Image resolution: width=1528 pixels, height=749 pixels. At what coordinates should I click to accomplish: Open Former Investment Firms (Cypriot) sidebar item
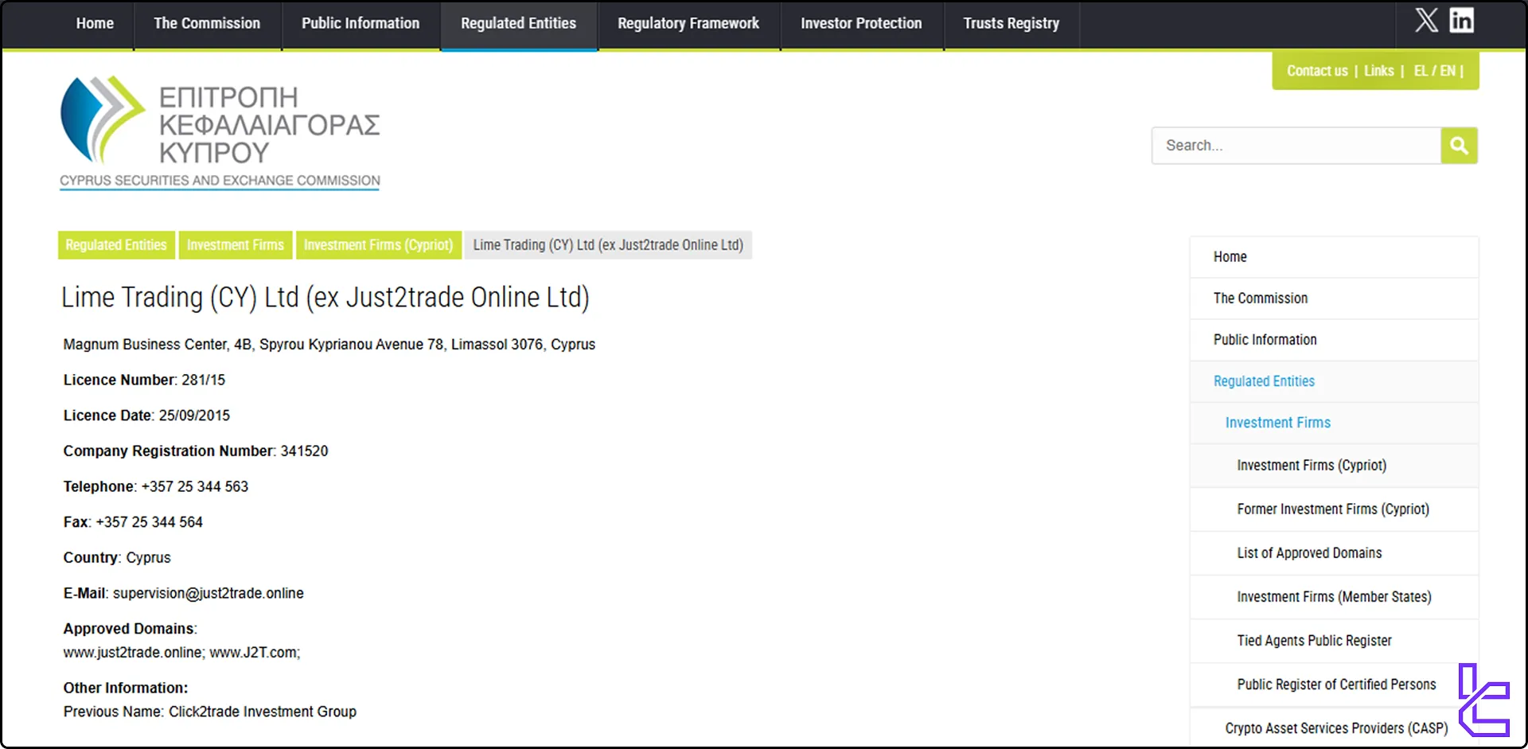1334,509
